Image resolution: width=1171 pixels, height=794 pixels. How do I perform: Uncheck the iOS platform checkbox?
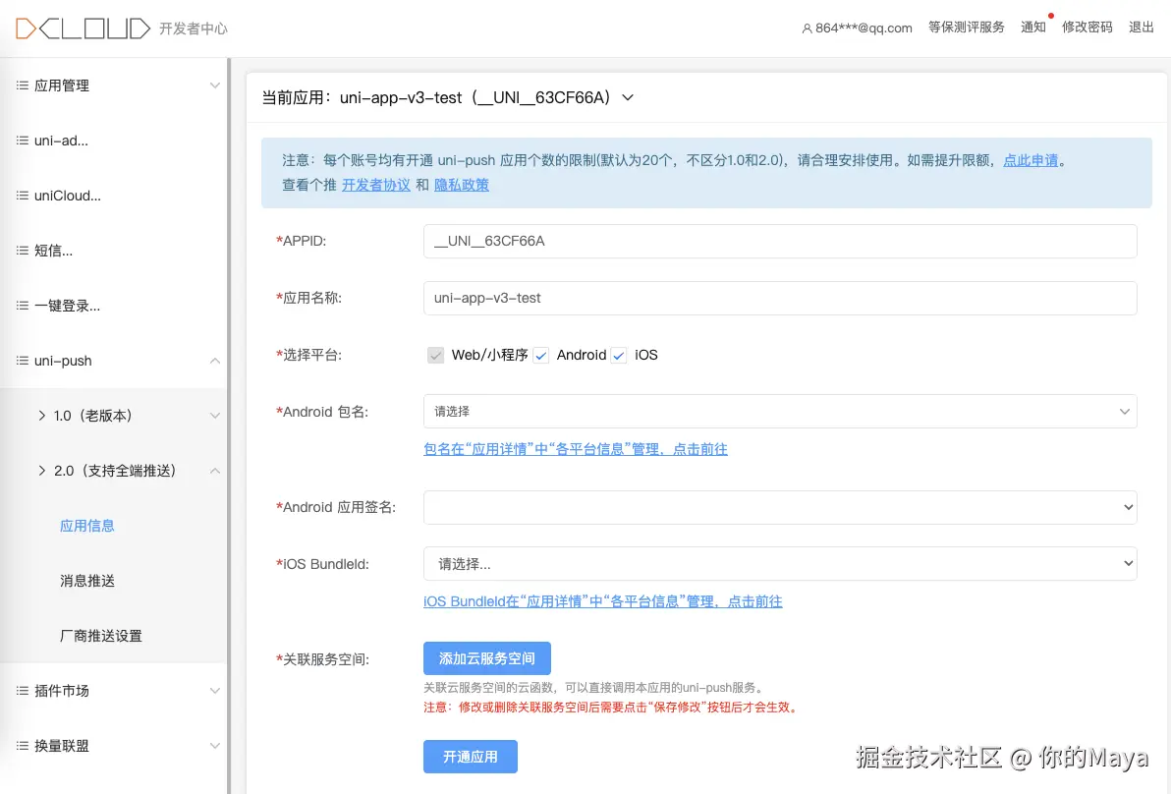pyautogui.click(x=618, y=356)
